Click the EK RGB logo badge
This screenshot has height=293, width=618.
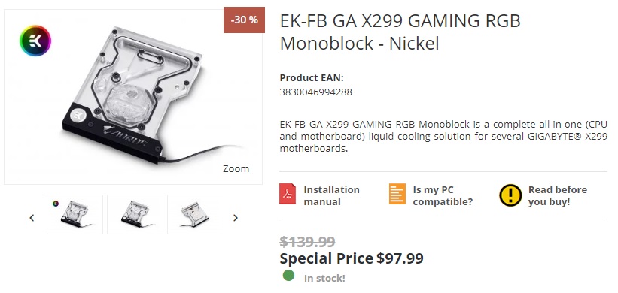coord(35,41)
